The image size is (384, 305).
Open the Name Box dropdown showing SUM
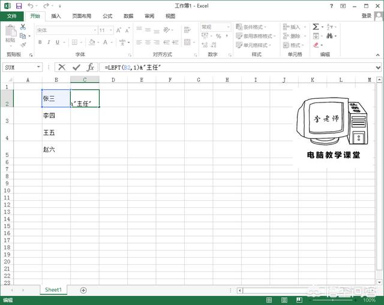pyautogui.click(x=39, y=68)
